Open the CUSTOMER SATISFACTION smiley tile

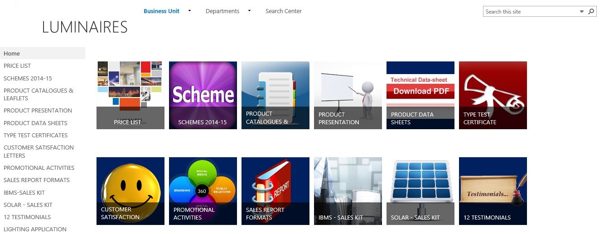click(130, 191)
